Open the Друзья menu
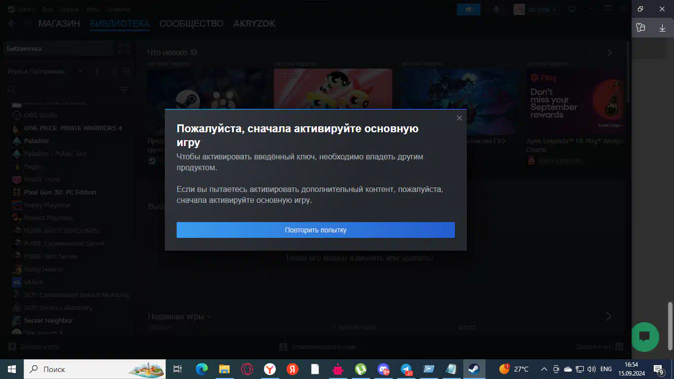Image resolution: width=674 pixels, height=379 pixels. [69, 9]
